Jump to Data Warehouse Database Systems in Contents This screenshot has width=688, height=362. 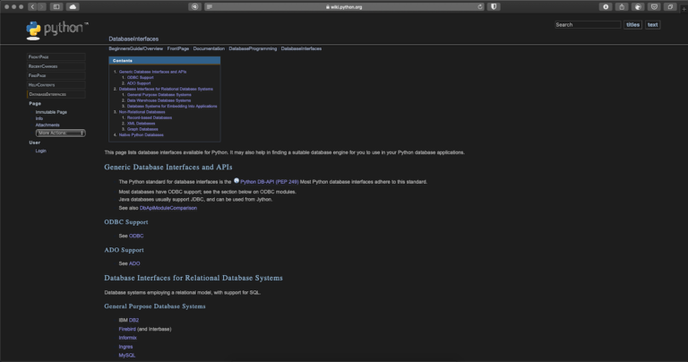(159, 100)
